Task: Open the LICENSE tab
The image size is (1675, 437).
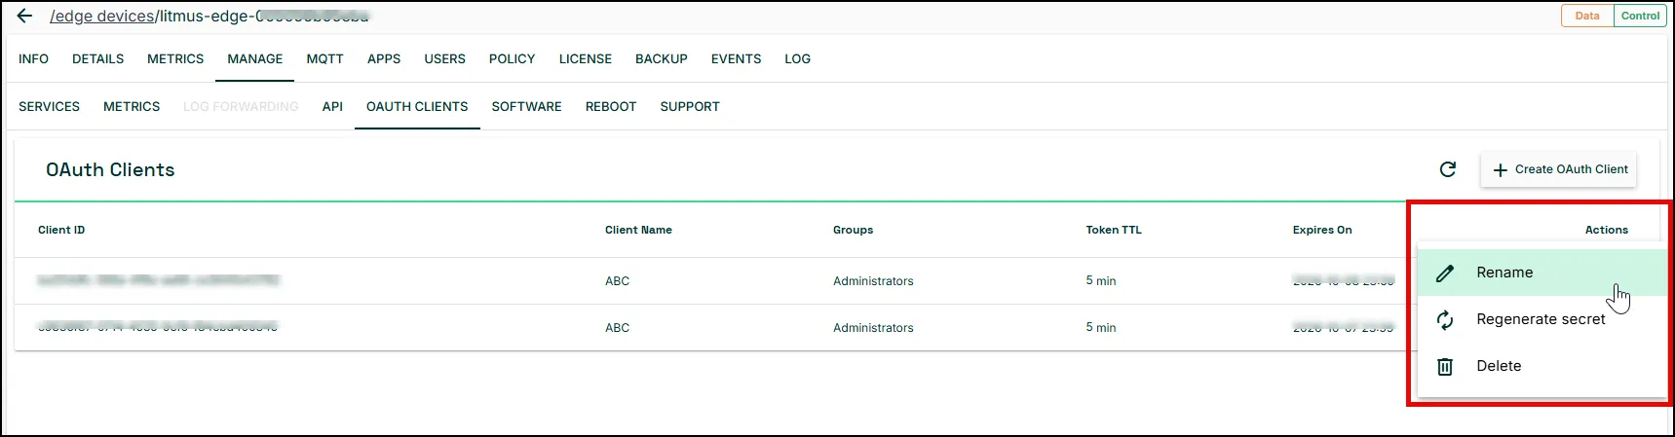Action: 586,58
